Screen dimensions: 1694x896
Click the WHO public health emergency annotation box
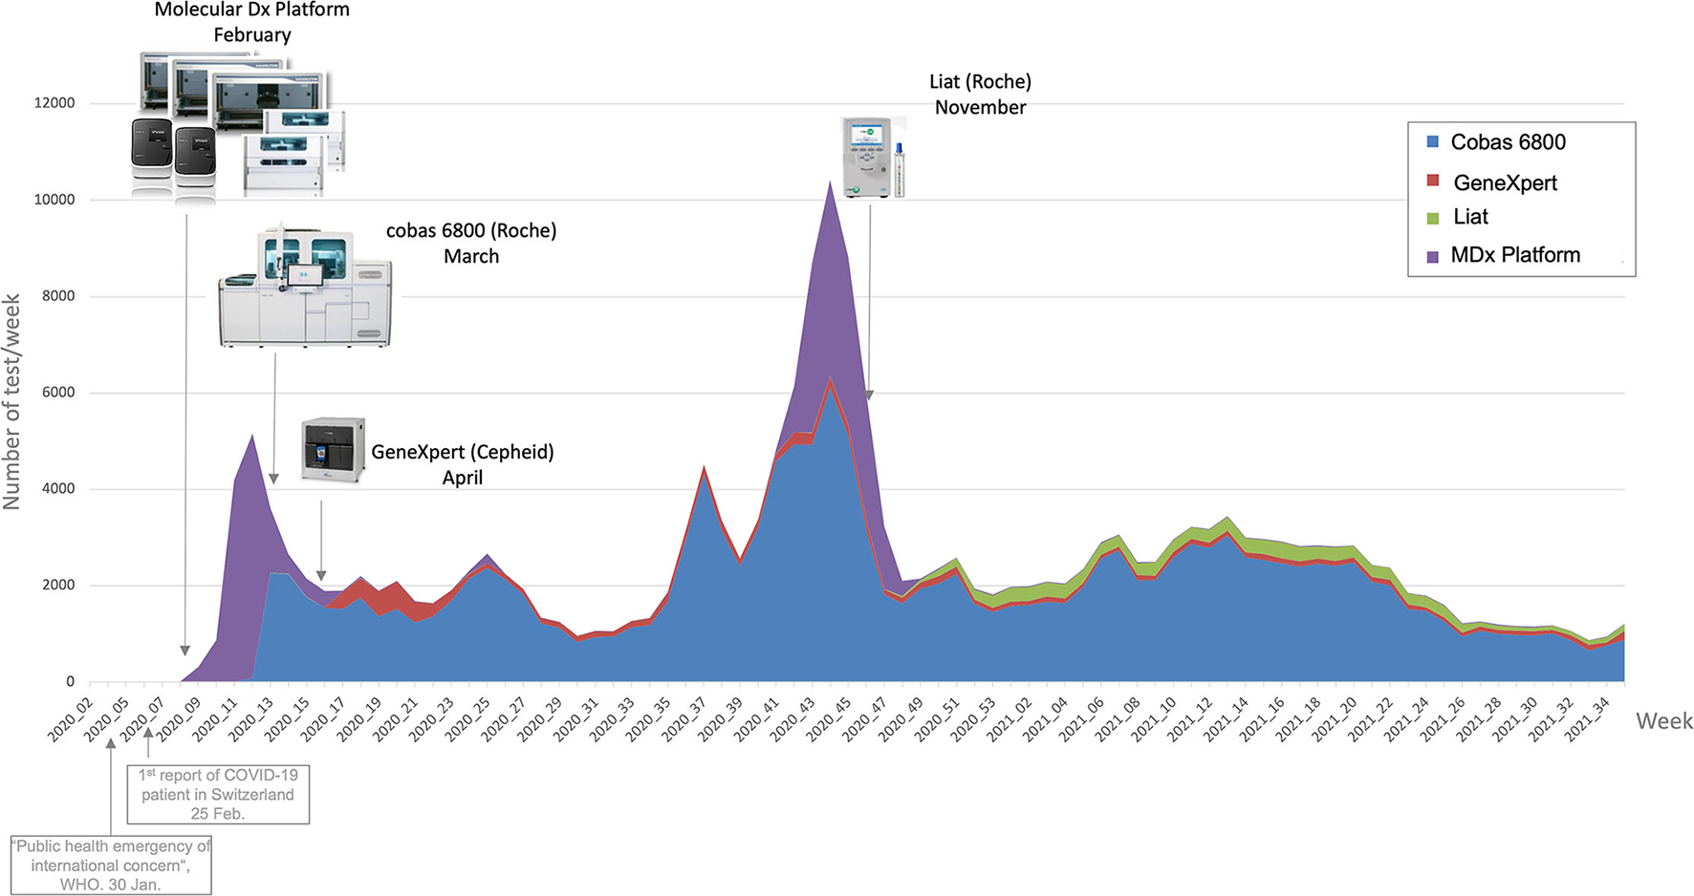coord(111,865)
